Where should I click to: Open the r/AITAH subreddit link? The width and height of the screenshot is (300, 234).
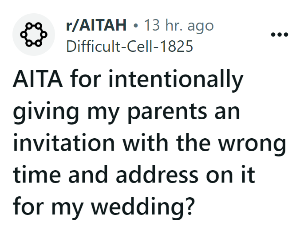[96, 26]
